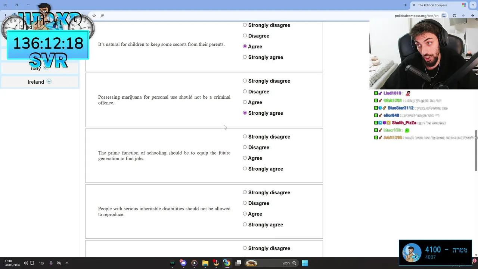Open Google Chrome from the taskbar
The width and height of the screenshot is (478, 269).
click(227, 263)
